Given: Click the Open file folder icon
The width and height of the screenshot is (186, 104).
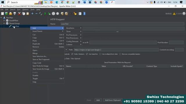Looking at the screenshot, I should click(x=10, y=14).
